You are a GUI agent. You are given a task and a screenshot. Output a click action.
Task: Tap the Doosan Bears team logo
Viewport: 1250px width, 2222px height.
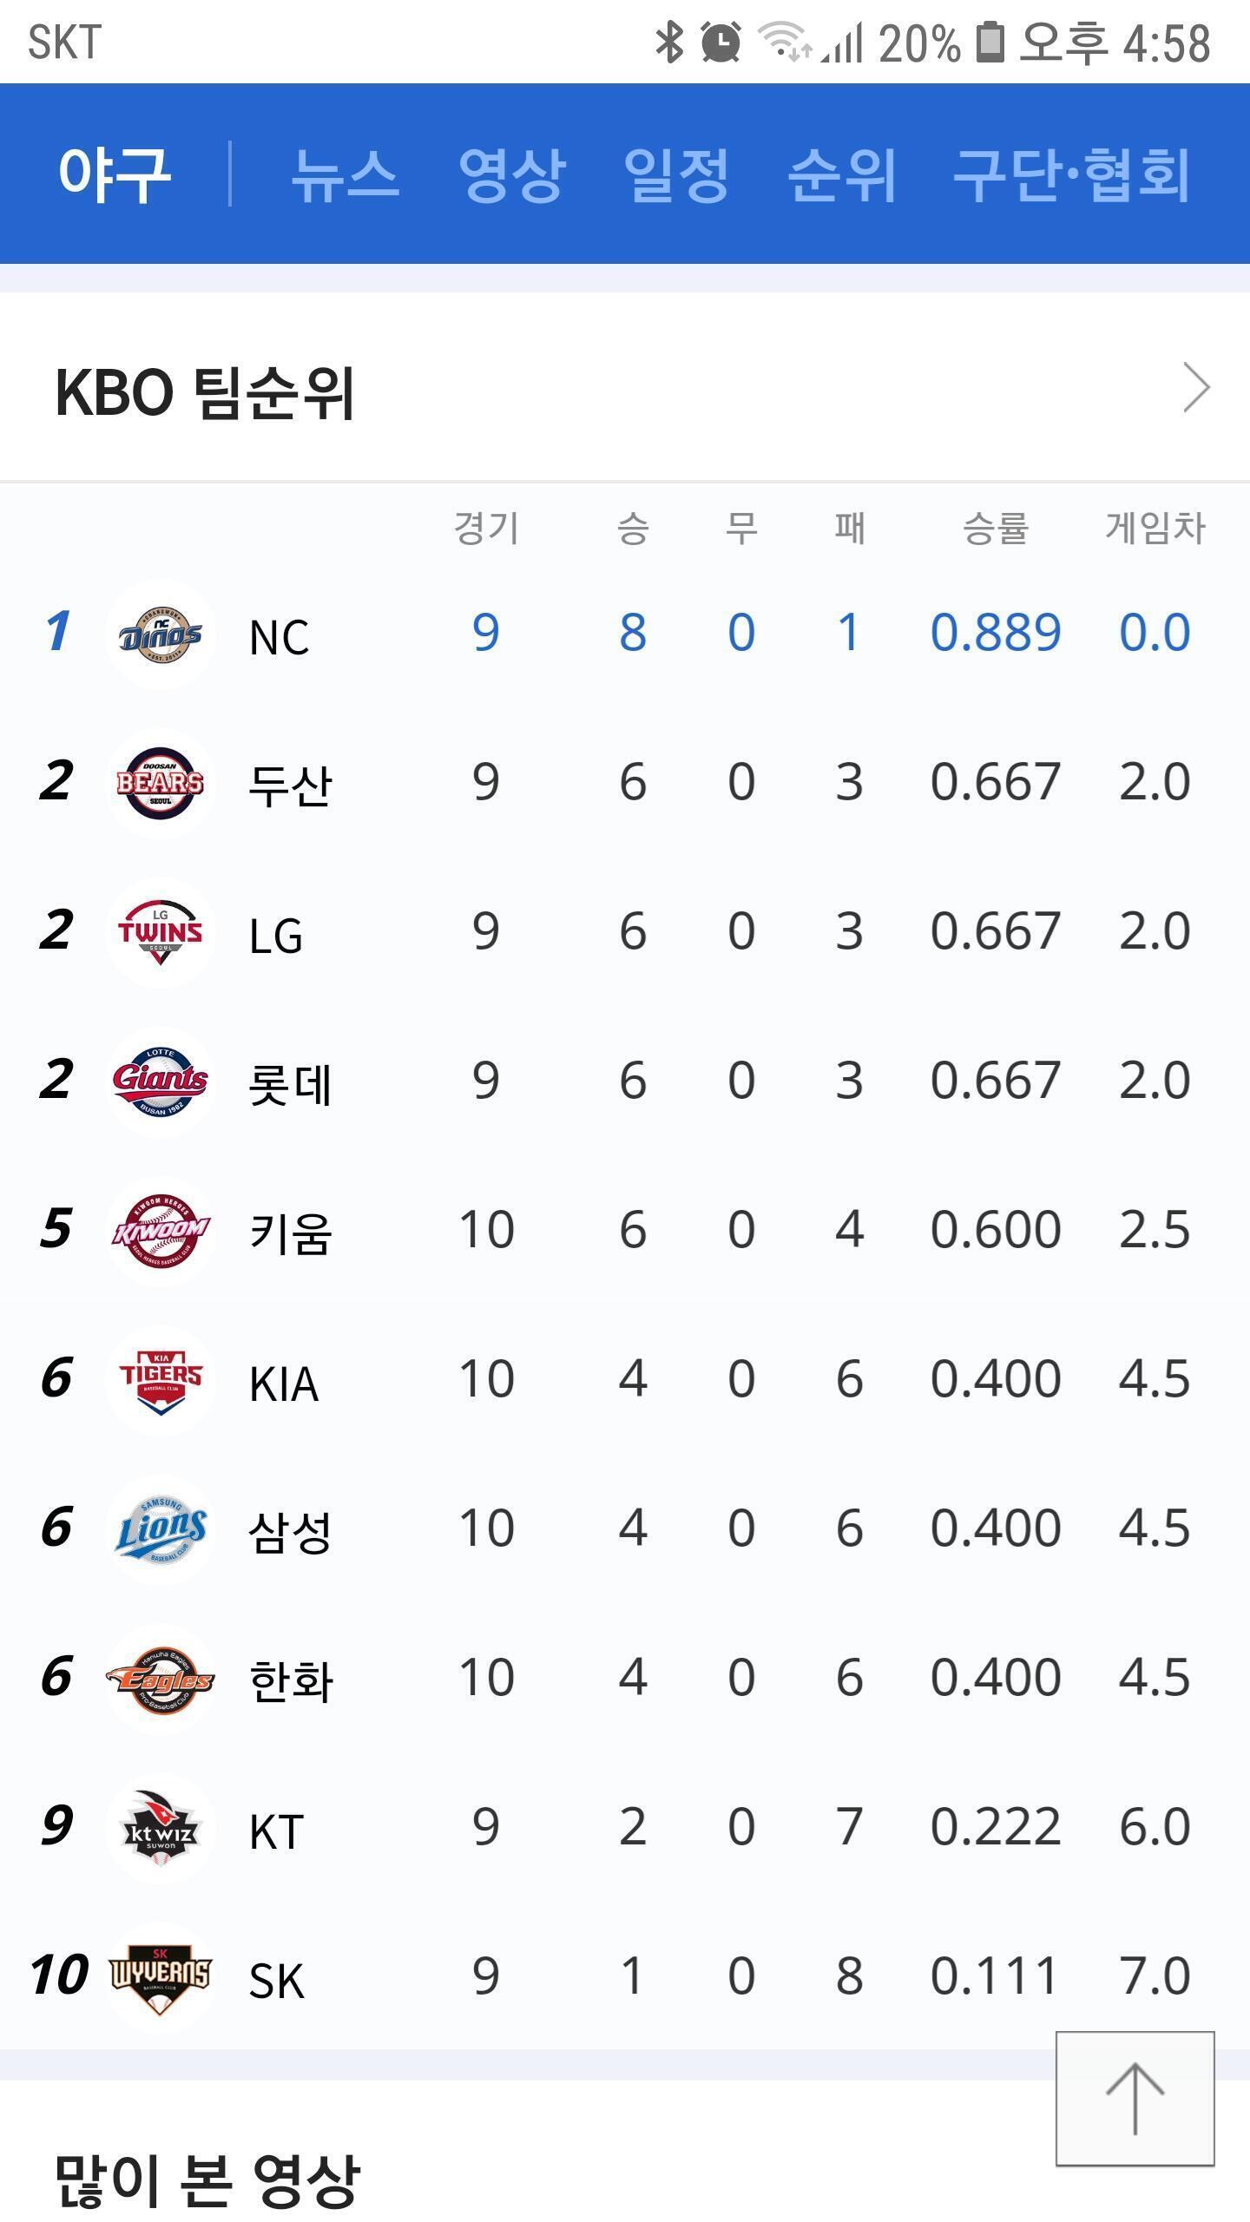tap(161, 783)
